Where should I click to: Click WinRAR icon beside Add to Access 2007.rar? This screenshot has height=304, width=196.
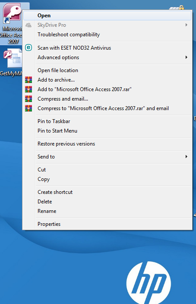click(x=28, y=89)
